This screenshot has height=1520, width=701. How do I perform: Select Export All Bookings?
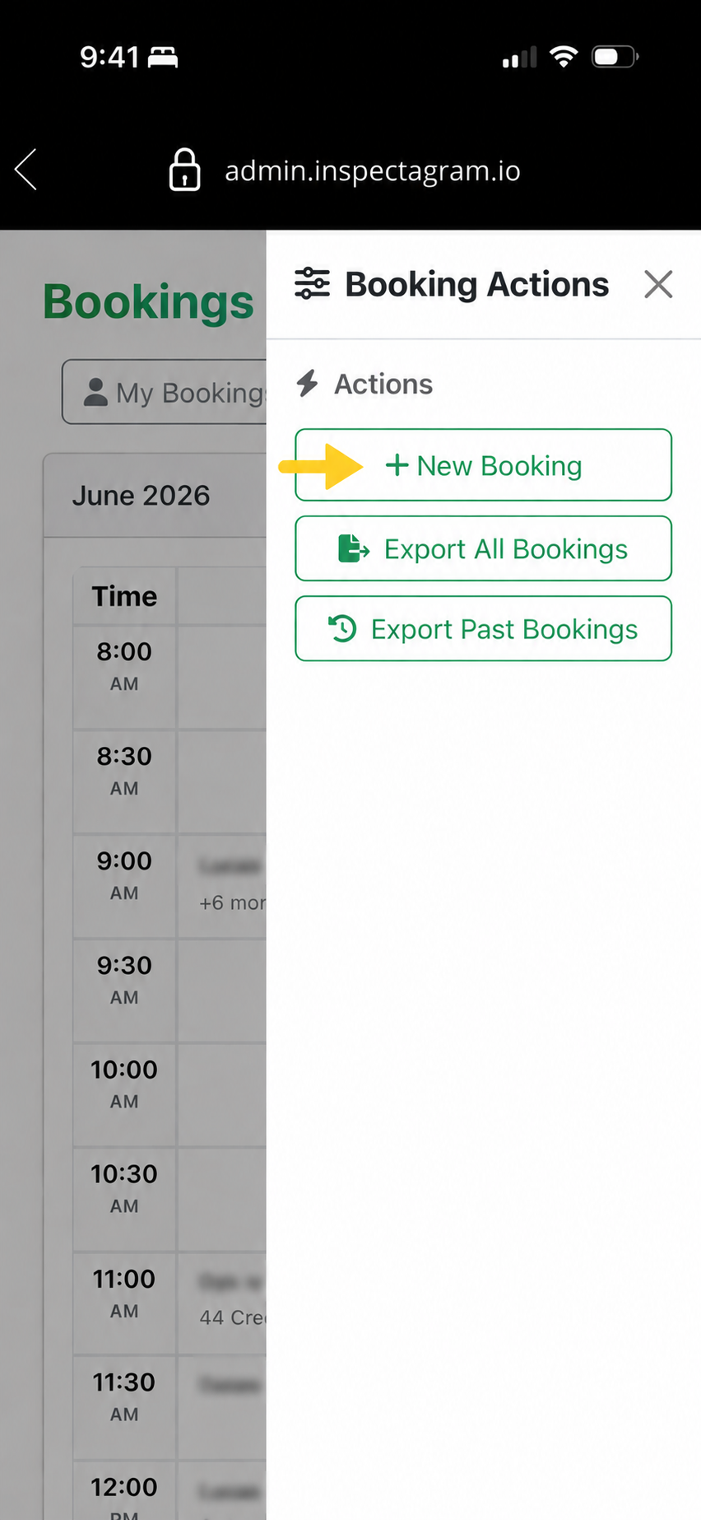tap(483, 548)
